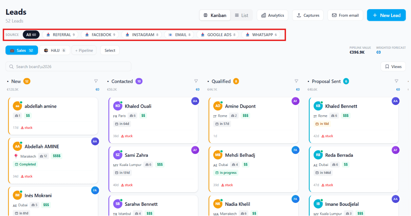Open the Reda Berrada lead card
The image size is (411, 216).
(354, 169)
